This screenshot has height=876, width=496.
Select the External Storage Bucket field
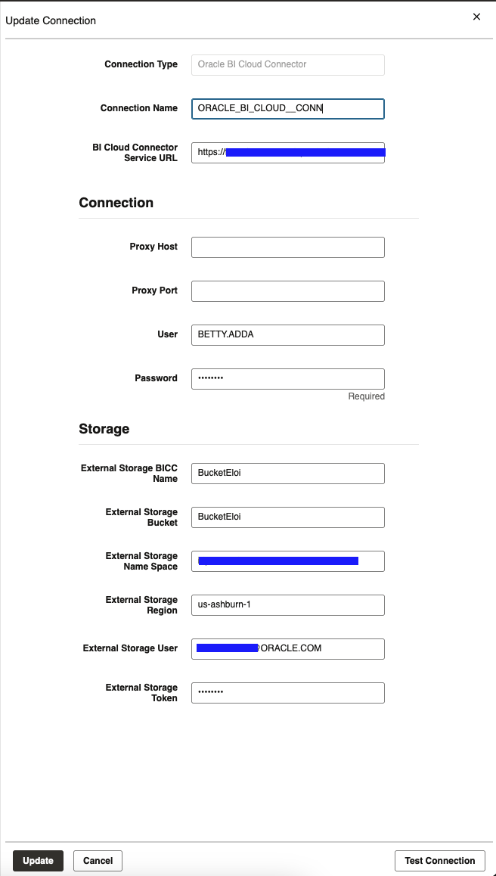(x=287, y=517)
